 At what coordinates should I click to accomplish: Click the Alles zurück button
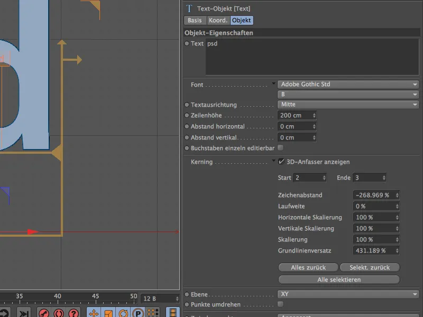[308, 267]
